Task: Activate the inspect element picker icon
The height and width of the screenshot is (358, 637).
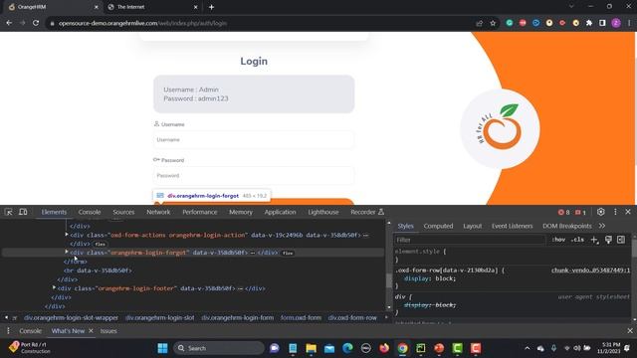Action: (x=9, y=212)
